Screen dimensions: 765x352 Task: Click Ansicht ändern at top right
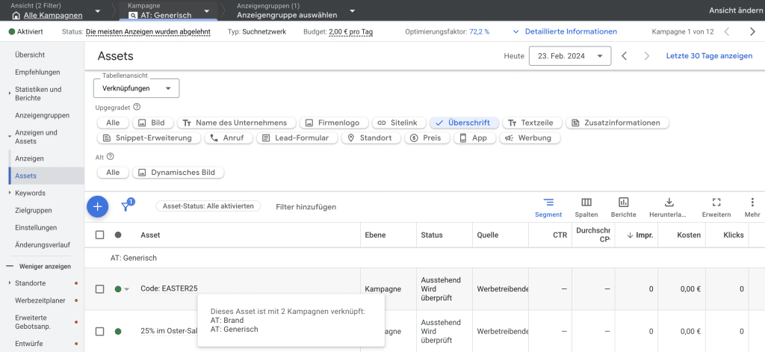(x=735, y=10)
